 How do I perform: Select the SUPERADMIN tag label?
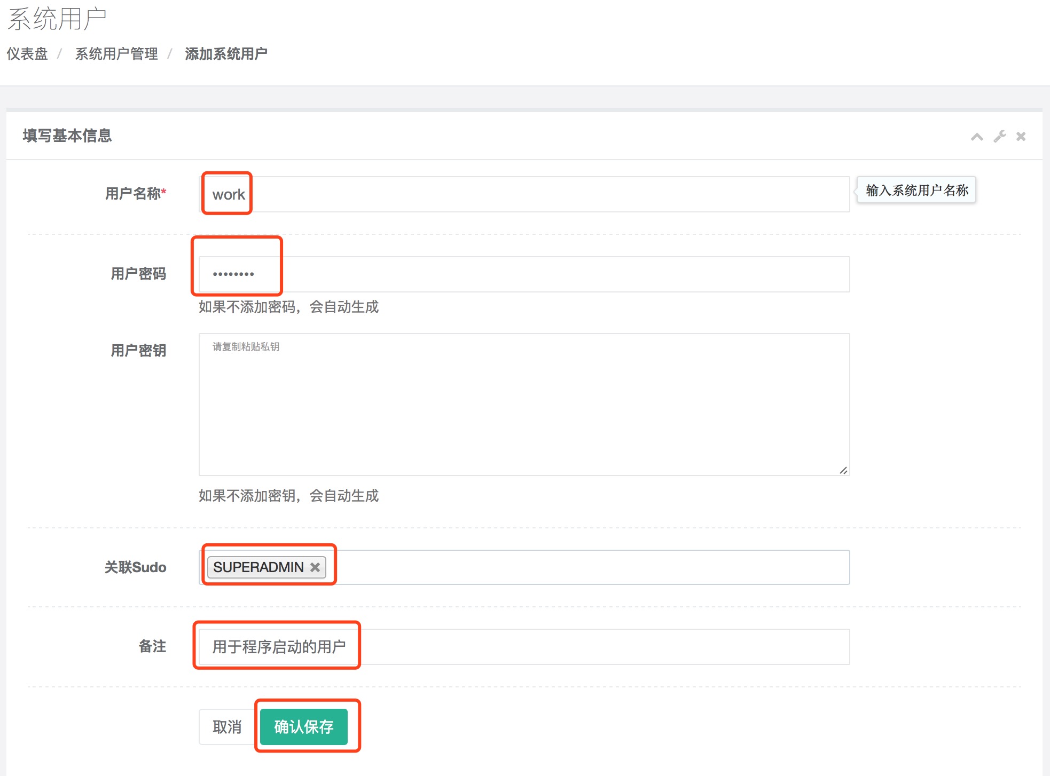click(x=258, y=567)
